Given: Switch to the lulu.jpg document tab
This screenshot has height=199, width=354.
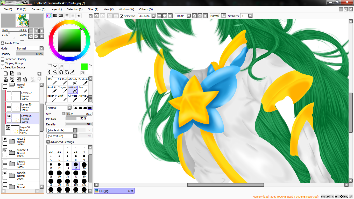Looking at the screenshot, I should (114, 191).
